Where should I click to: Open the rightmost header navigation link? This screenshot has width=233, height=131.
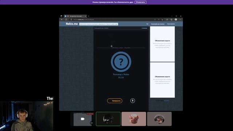coord(171,24)
